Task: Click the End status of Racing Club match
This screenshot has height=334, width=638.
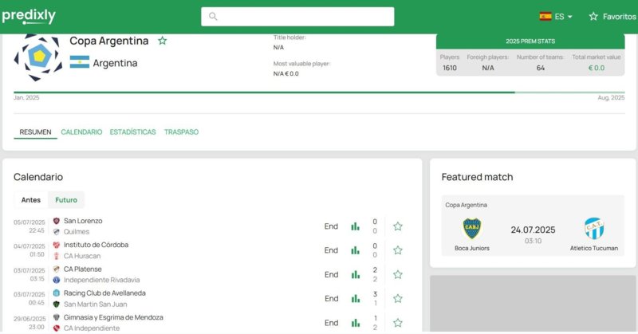Action: [x=331, y=299]
